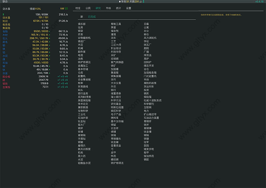Click the green plus beside 木材 amount
The height and width of the screenshot is (188, 266).
[x=50, y=35]
